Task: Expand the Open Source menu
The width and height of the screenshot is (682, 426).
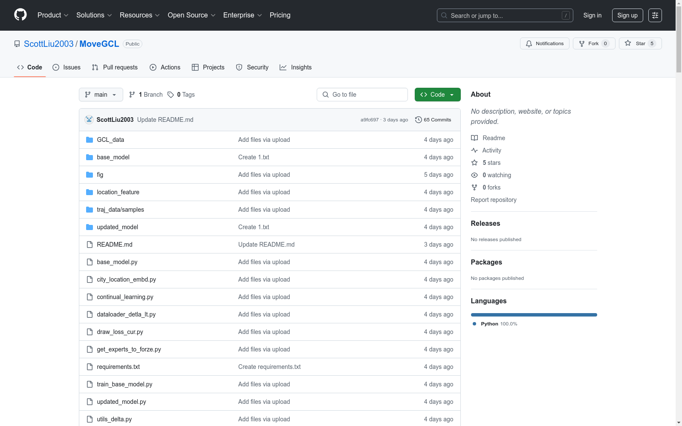Action: pyautogui.click(x=192, y=15)
